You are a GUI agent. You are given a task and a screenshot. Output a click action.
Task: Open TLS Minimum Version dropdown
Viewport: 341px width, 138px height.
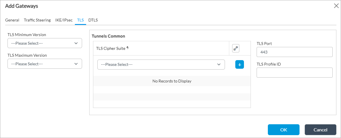45,43
